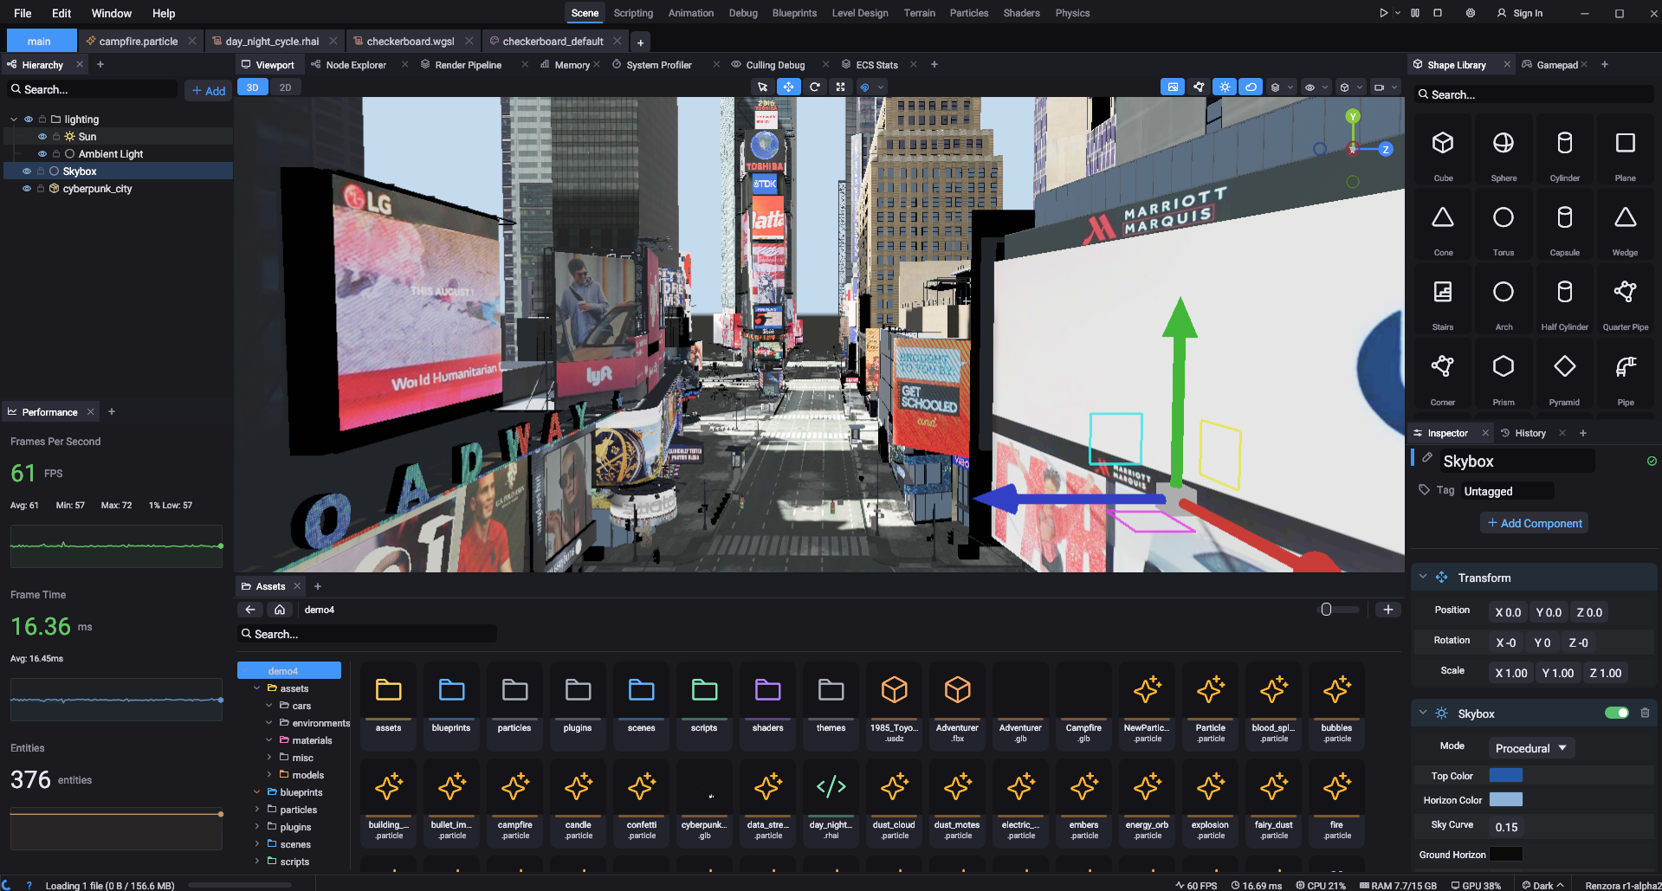Open the checkerboard.wgsl tab
Viewport: 1662px width, 891px height.
pyautogui.click(x=410, y=41)
